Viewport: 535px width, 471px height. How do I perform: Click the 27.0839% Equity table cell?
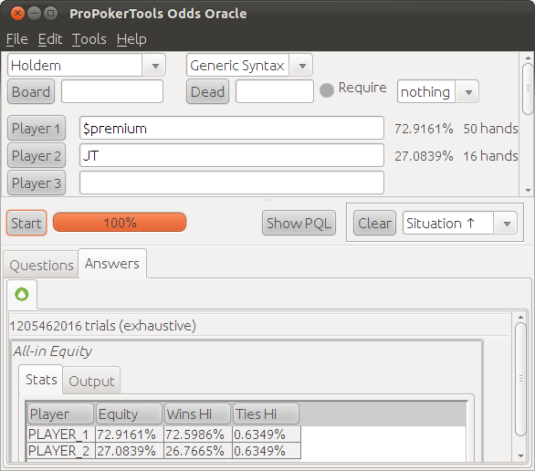(130, 451)
